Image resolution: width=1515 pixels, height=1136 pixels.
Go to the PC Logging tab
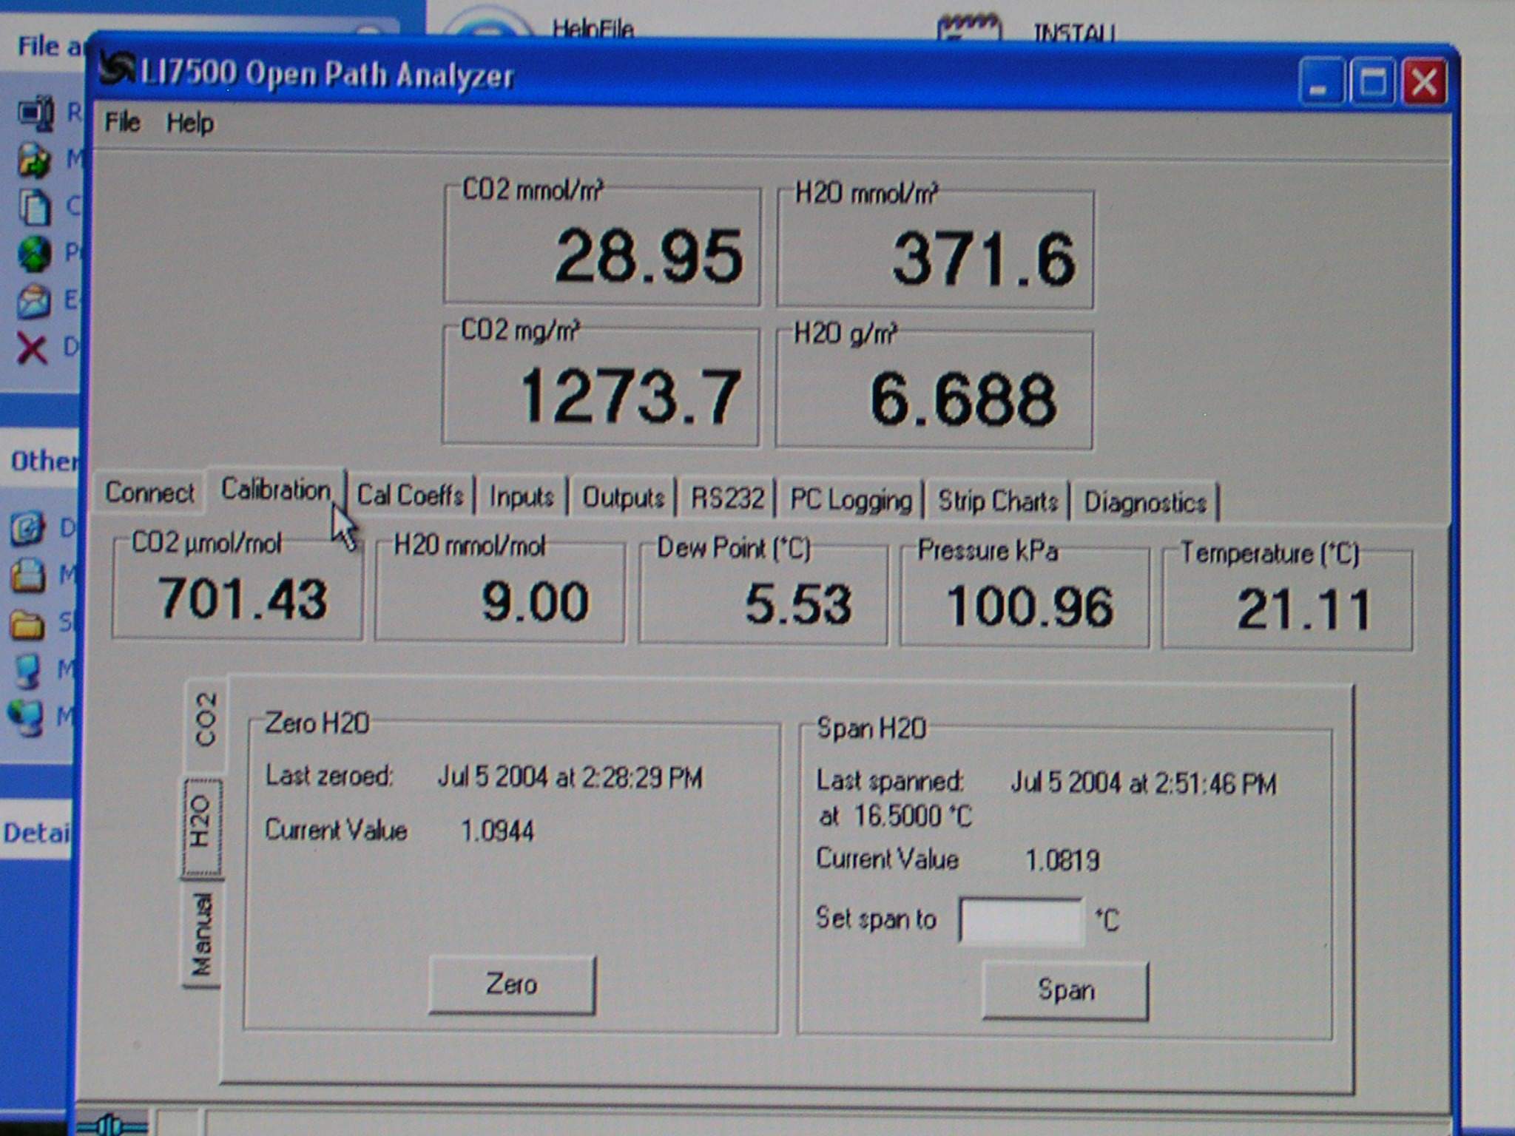(x=851, y=500)
